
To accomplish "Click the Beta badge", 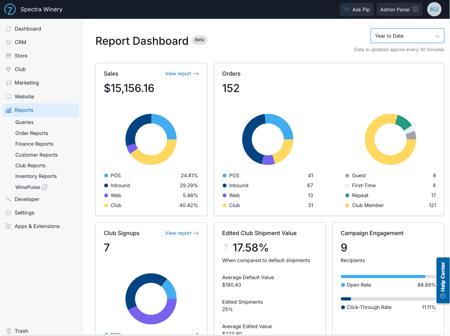I will tap(200, 40).
